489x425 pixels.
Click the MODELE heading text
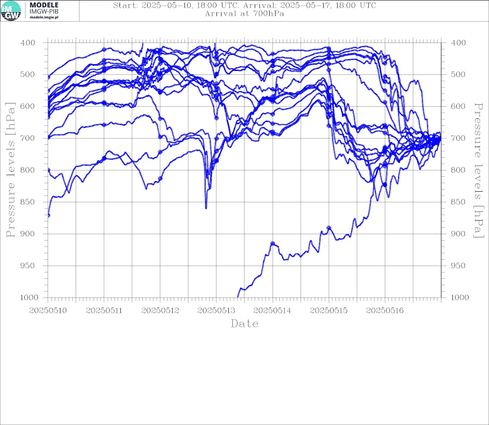pos(44,5)
